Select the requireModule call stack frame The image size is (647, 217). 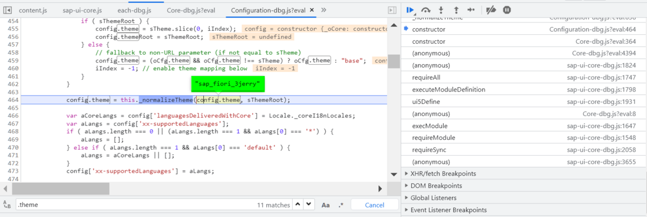tap(524, 137)
